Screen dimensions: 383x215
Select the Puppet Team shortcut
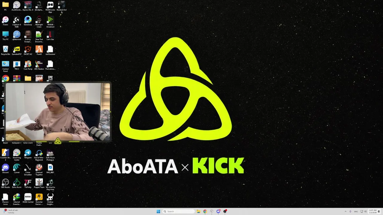coord(39,184)
